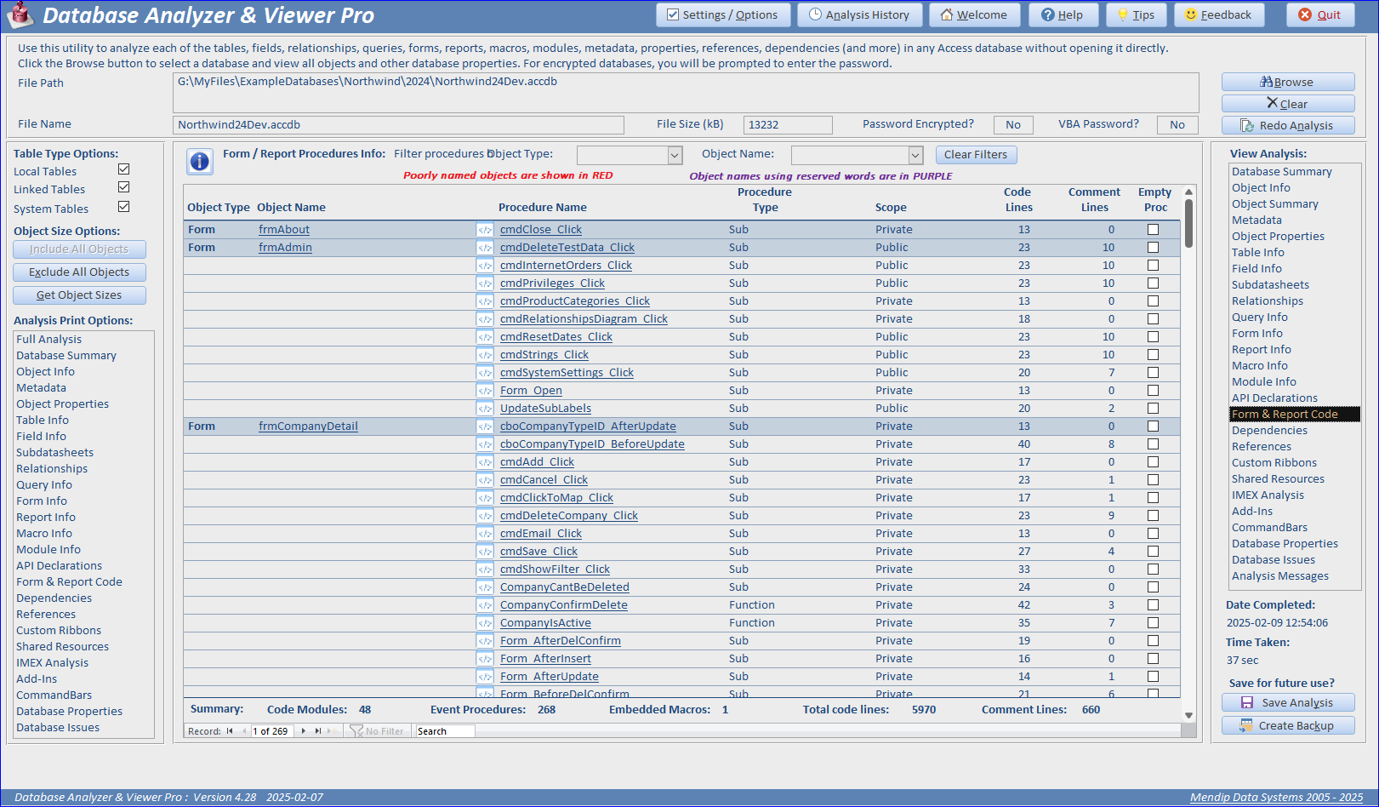Open code view icon for cmdAdd_Click
The height and width of the screenshot is (807, 1379).
[x=485, y=462]
